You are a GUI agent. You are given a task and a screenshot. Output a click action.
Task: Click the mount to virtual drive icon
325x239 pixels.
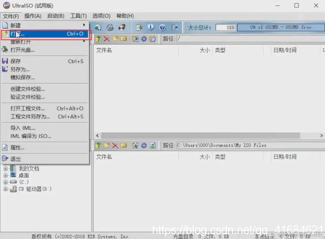pyautogui.click(x=110, y=27)
